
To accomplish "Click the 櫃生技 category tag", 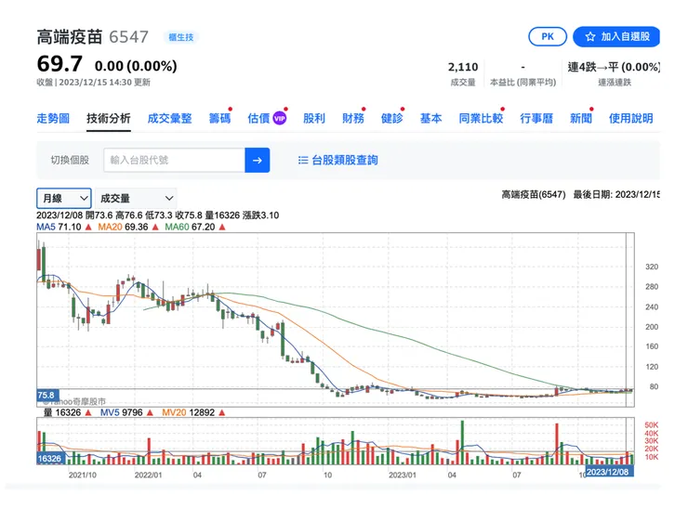I will coord(180,37).
